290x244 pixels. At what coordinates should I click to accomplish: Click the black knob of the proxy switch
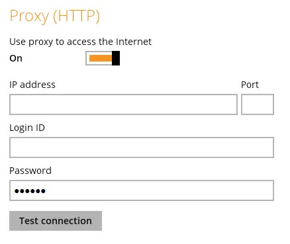coord(116,58)
